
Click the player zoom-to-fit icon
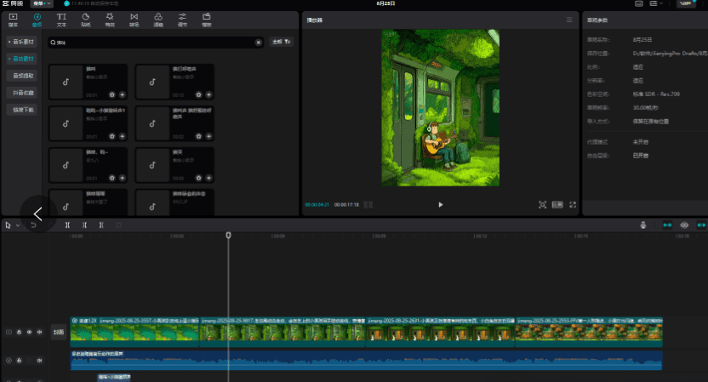click(542, 204)
